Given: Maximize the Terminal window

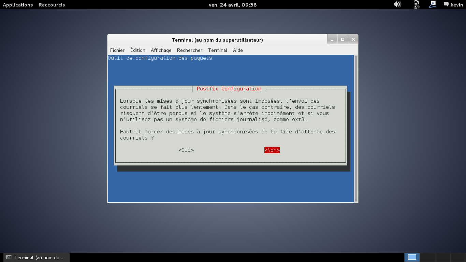Looking at the screenshot, I should coord(343,39).
